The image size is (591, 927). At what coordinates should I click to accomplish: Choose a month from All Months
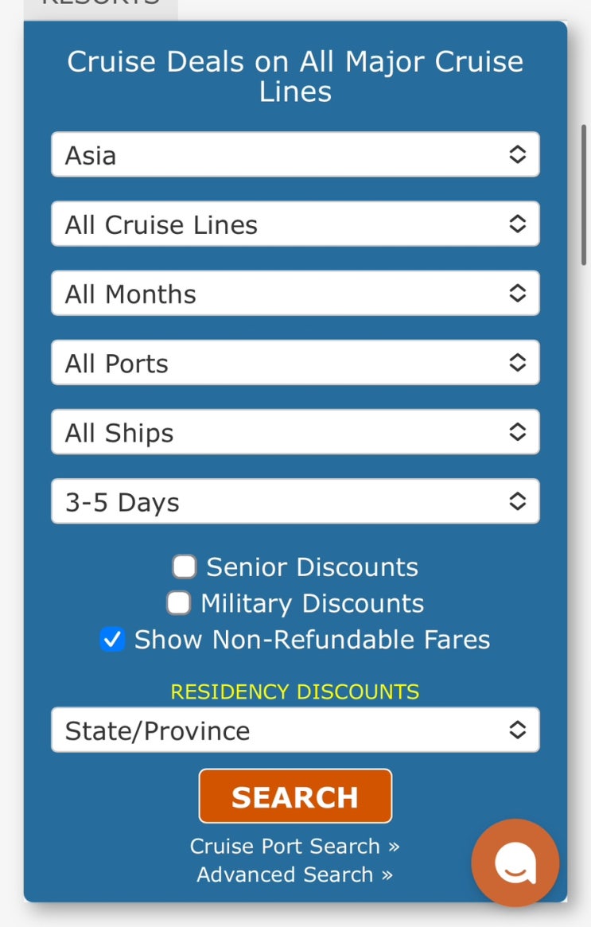click(278, 294)
